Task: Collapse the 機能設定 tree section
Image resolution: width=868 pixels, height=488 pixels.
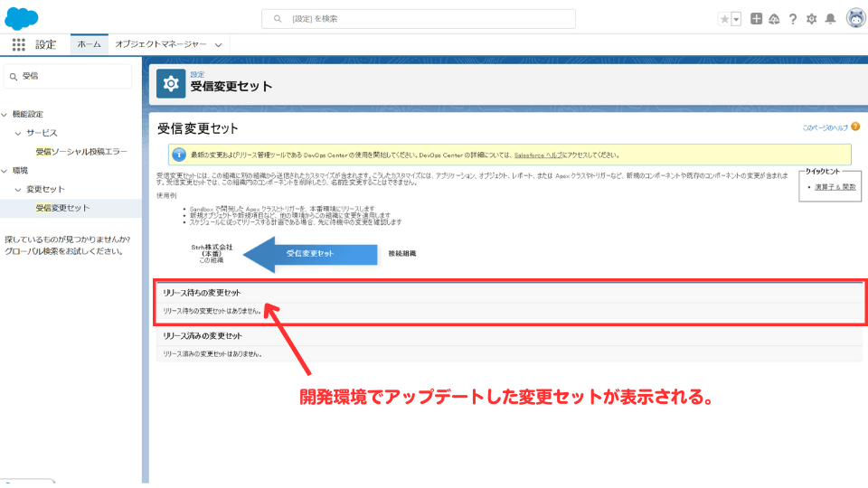Action: click(x=5, y=115)
